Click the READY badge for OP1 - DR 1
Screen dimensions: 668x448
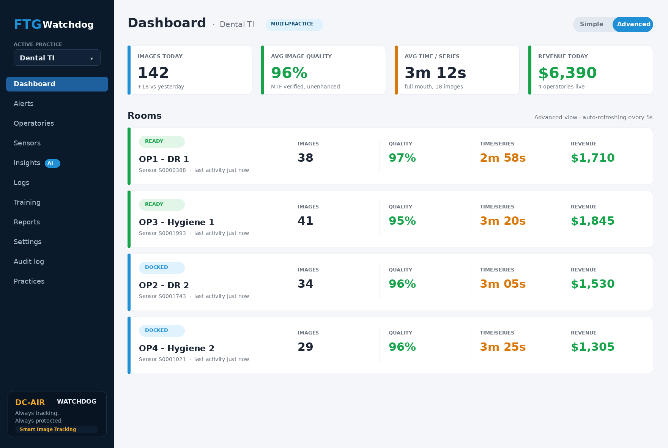coord(162,142)
